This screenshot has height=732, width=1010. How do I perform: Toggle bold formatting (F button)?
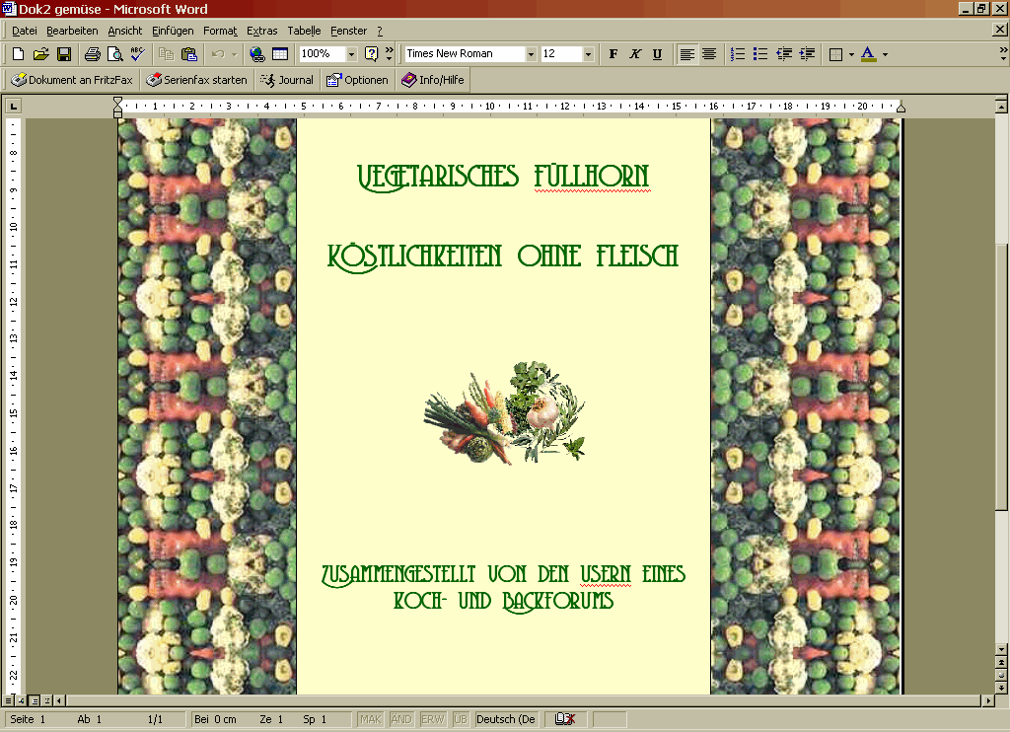tap(613, 54)
